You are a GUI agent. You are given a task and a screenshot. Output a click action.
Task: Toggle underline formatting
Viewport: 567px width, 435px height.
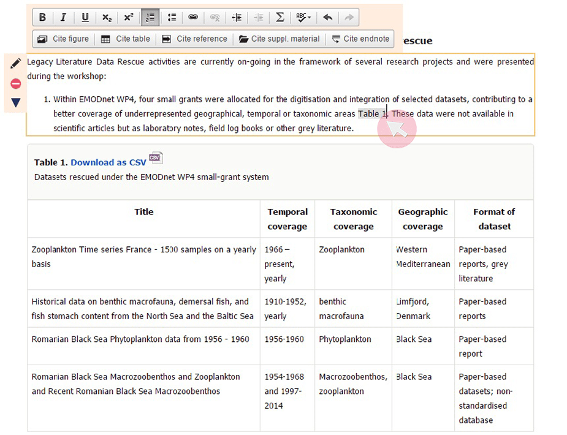pos(85,17)
